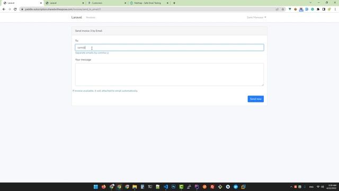Open Visual Studio Code from the taskbar
Image resolution: width=339 pixels, height=191 pixels.
click(x=166, y=187)
